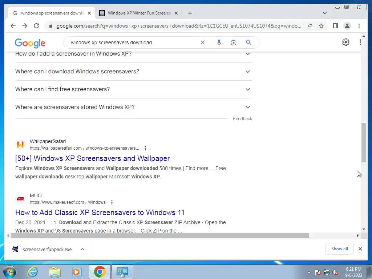Open more options for MUO result

[x=112, y=202]
